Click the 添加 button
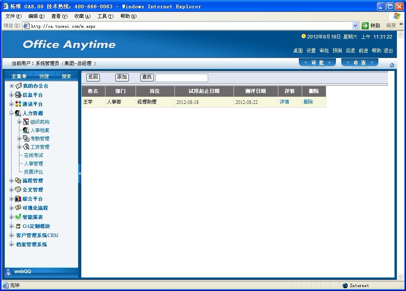 122,77
